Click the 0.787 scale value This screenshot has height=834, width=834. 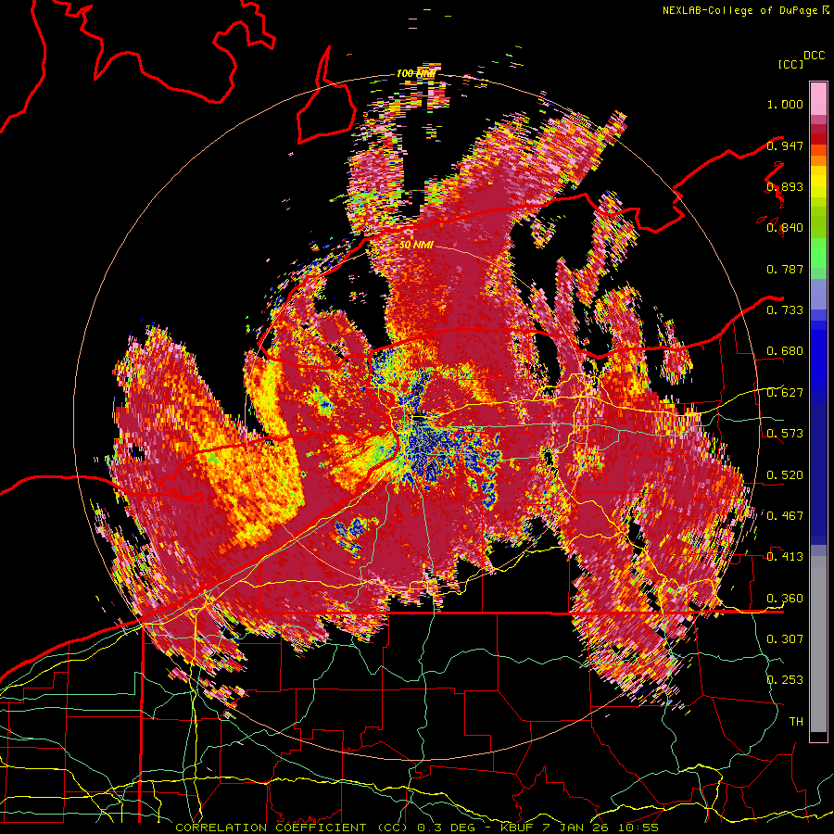(785, 269)
